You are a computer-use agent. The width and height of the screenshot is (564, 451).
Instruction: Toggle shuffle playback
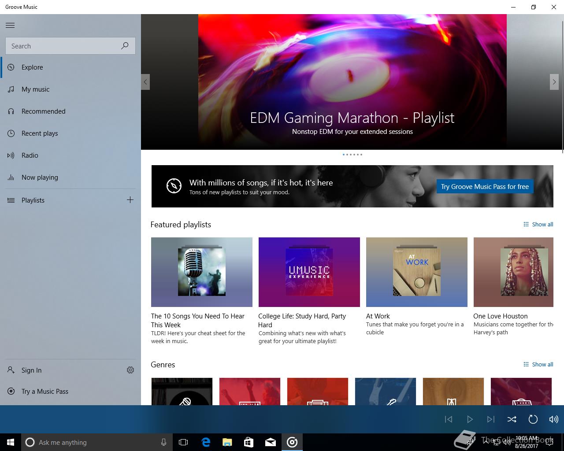pos(512,419)
